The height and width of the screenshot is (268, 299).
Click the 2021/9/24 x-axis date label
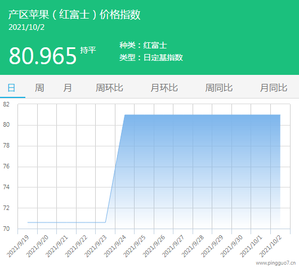[x=115, y=246]
